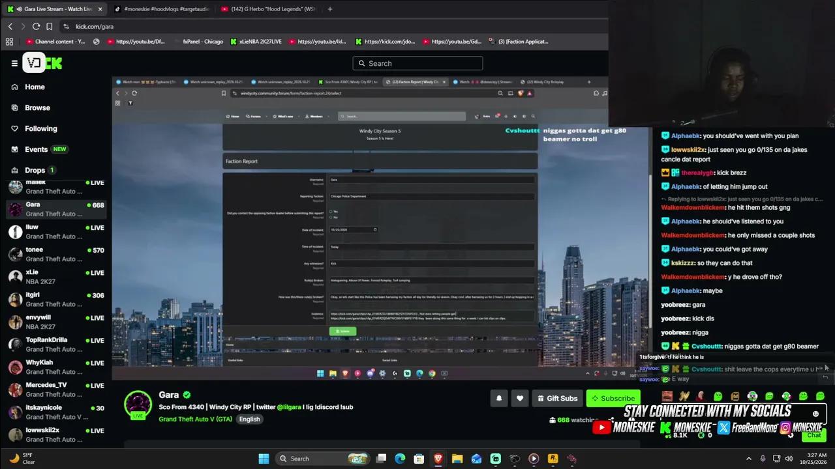
Task: Open Grand Theft Auto V category link
Action: click(195, 419)
